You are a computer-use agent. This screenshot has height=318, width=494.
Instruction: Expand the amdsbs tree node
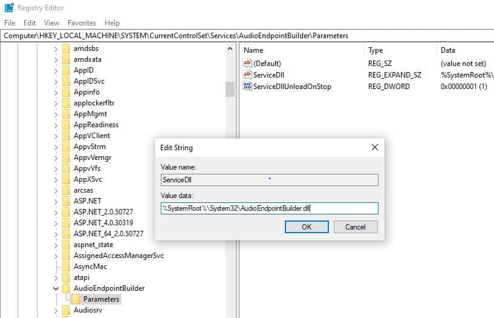56,49
